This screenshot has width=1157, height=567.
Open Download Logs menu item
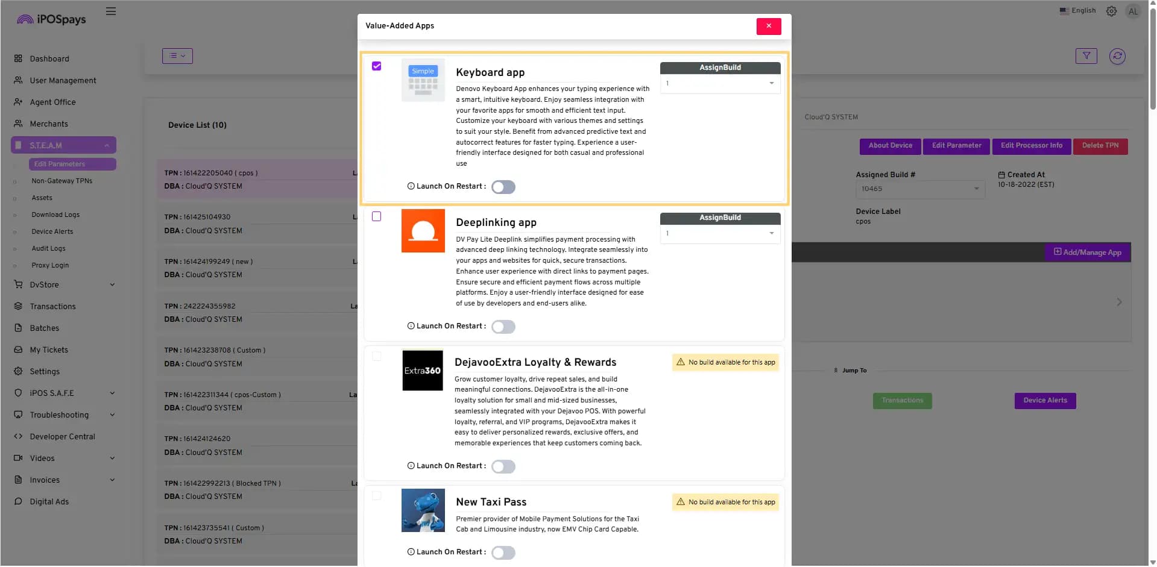pos(55,215)
